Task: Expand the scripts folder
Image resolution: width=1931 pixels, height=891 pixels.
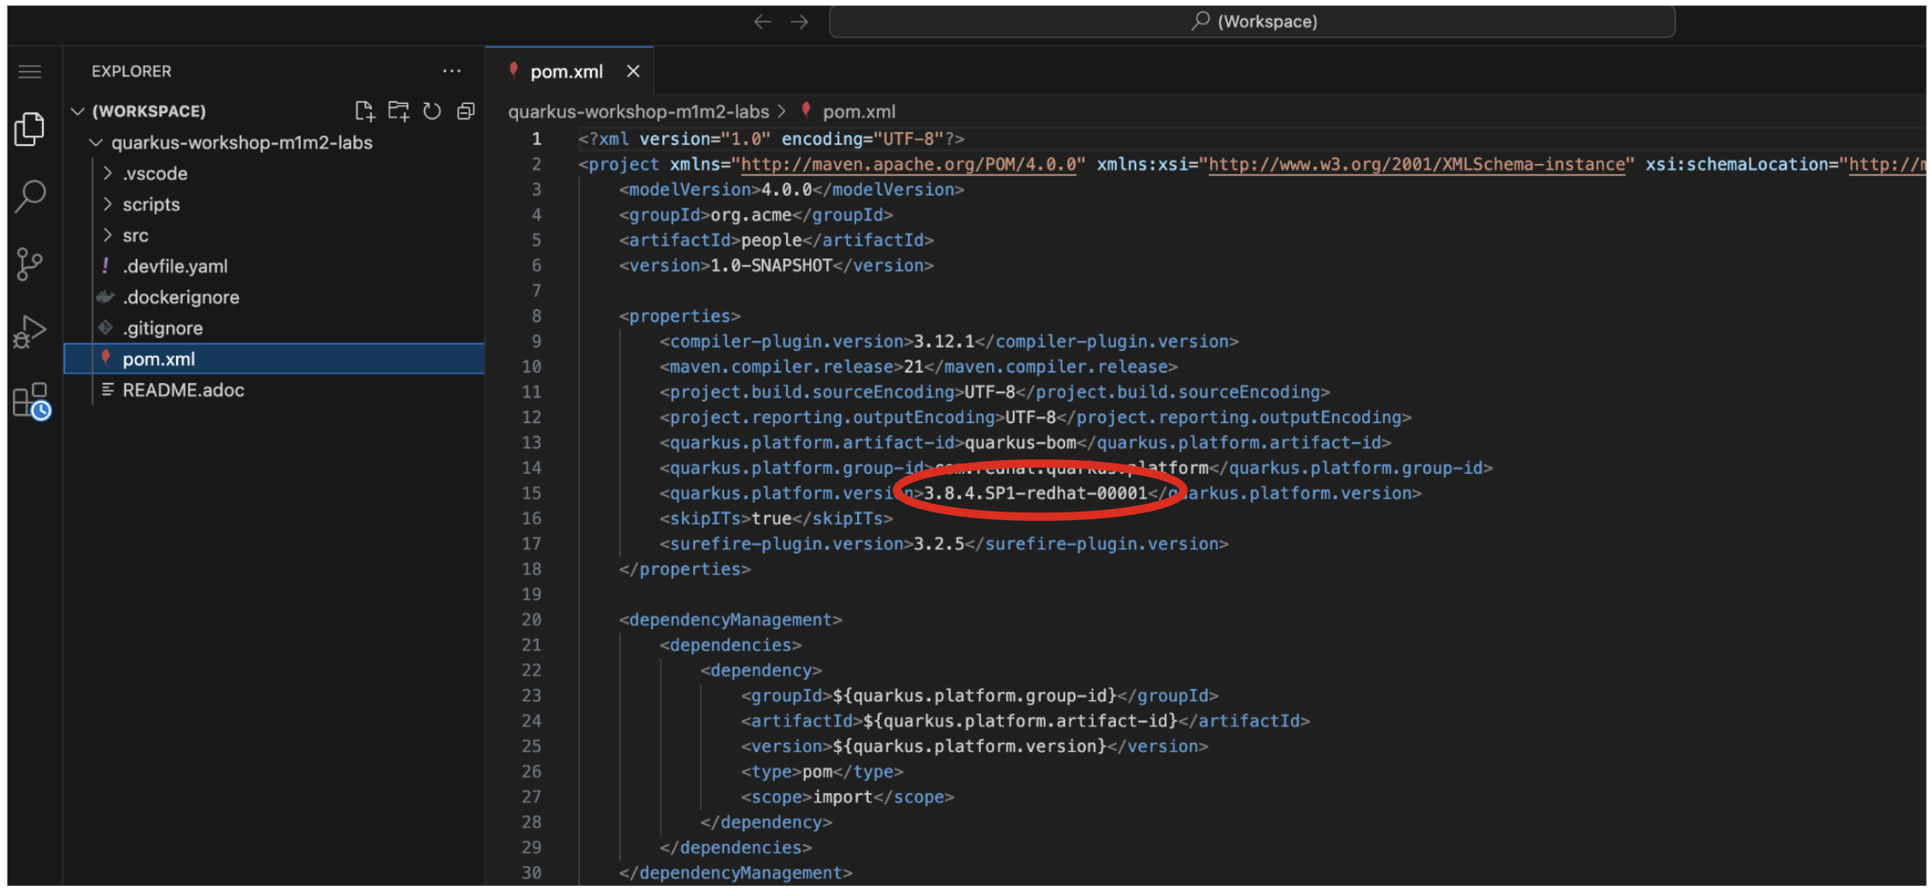Action: click(x=275, y=204)
